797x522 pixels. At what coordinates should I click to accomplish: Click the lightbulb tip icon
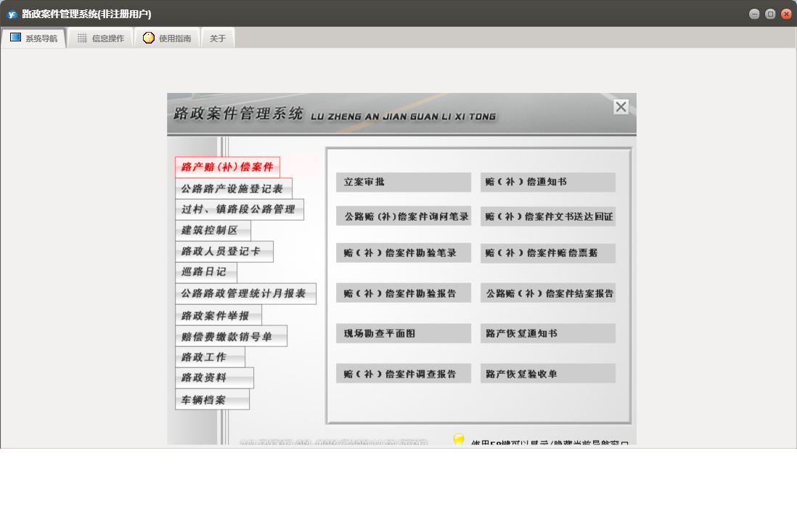[x=459, y=440]
